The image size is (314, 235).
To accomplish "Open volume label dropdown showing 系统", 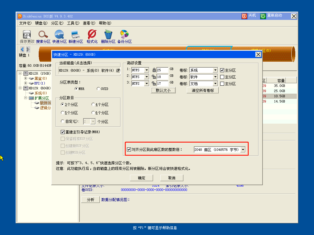I will point(215,70).
